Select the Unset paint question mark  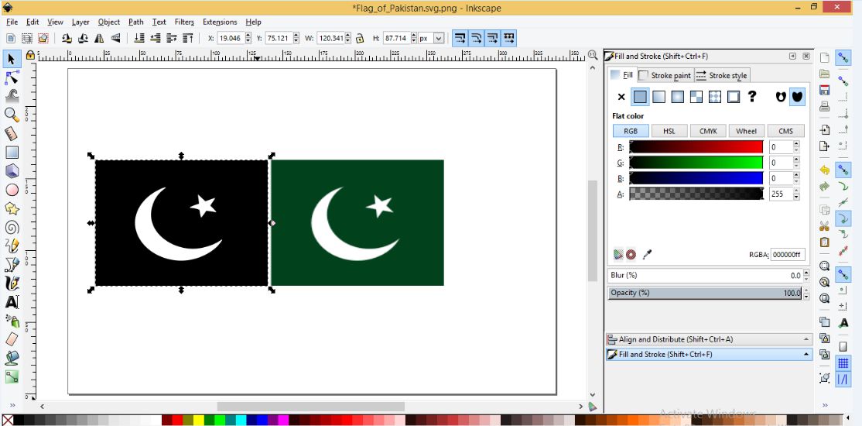pos(752,97)
